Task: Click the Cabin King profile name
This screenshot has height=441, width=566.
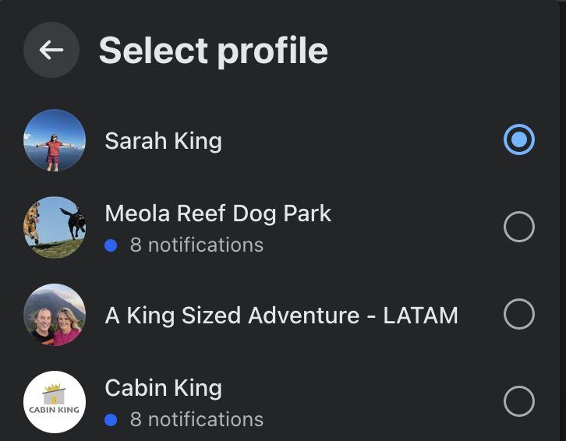Action: coord(163,388)
